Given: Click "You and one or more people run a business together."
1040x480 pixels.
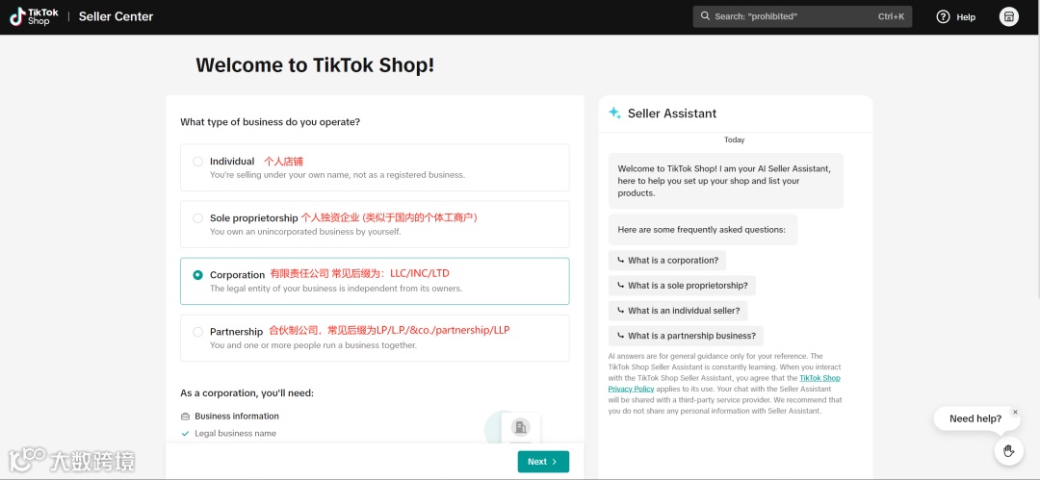Looking at the screenshot, I should click(313, 345).
